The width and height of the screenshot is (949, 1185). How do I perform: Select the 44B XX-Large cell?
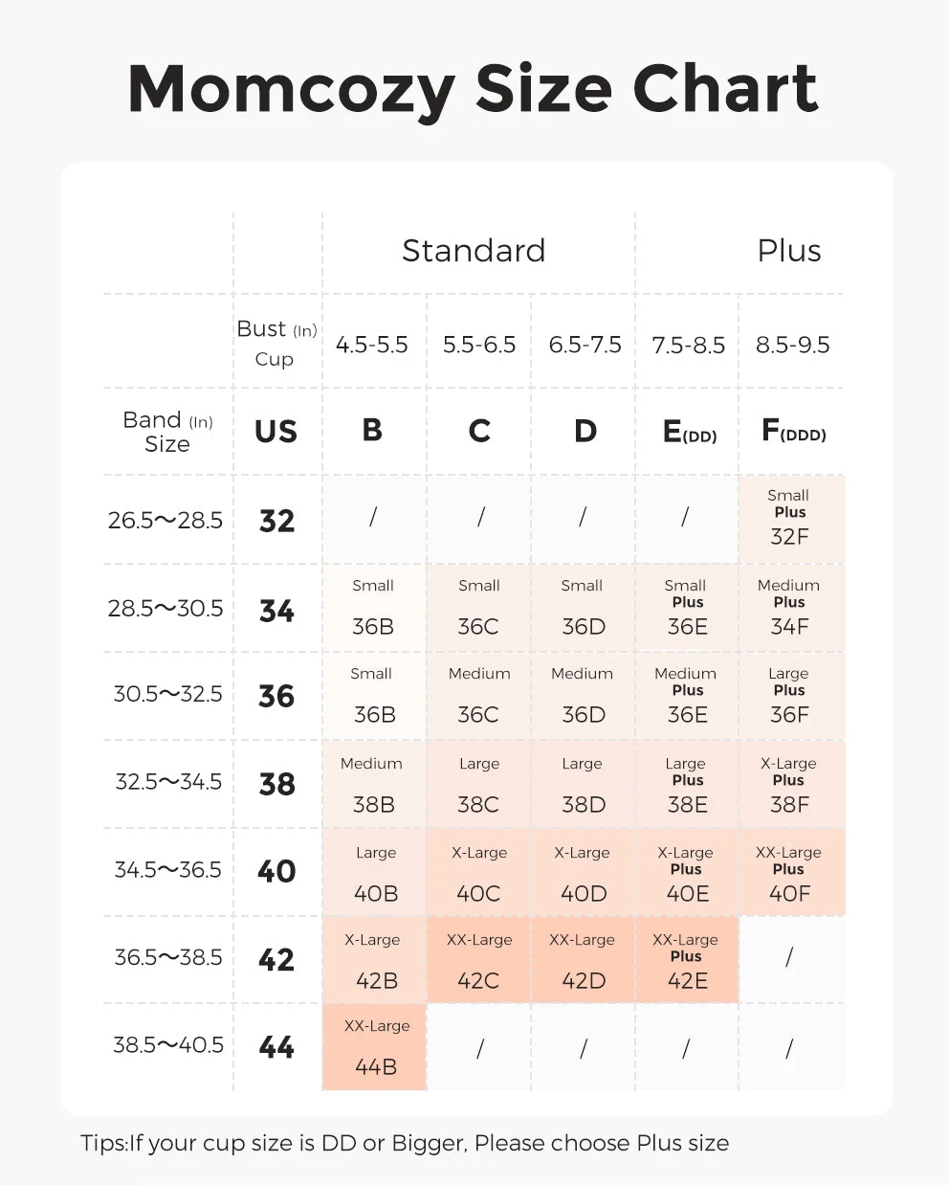coord(375,1047)
